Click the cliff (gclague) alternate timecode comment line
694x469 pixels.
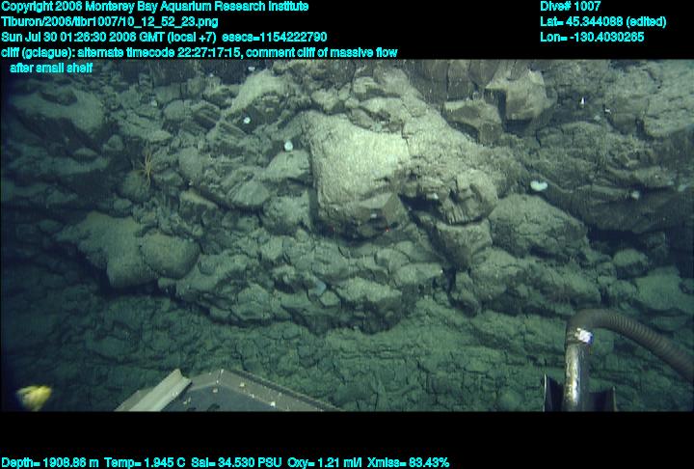click(x=200, y=53)
